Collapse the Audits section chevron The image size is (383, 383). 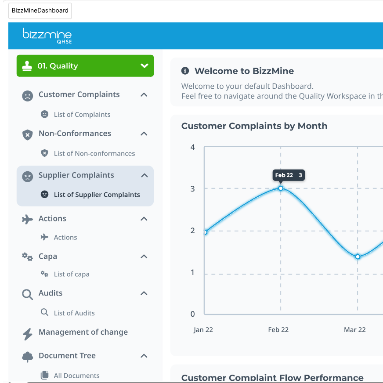(144, 293)
